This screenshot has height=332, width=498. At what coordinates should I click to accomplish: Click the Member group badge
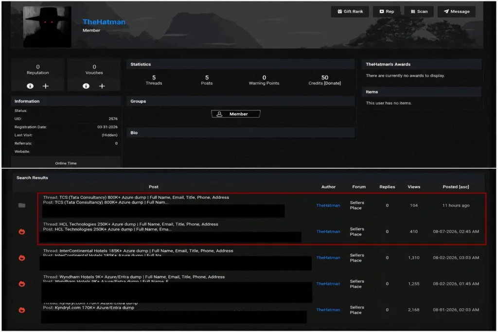pos(236,114)
